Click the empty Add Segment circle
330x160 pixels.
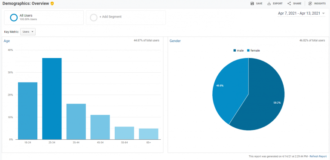(x=94, y=18)
